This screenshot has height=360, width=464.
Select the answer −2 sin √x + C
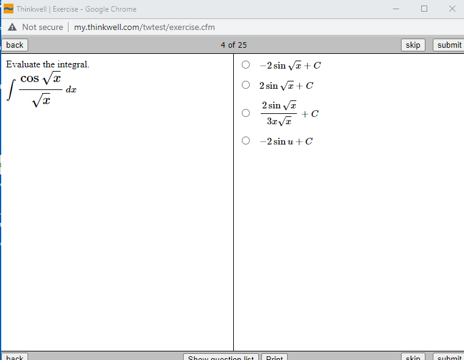tap(245, 65)
